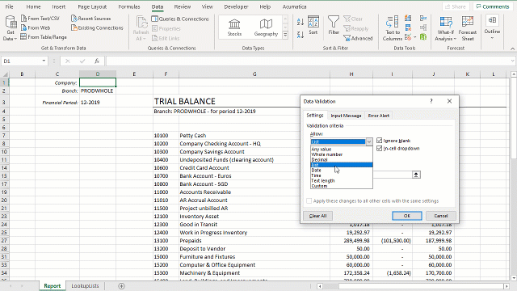
Task: Open Recent Sources
Action: pyautogui.click(x=91, y=19)
